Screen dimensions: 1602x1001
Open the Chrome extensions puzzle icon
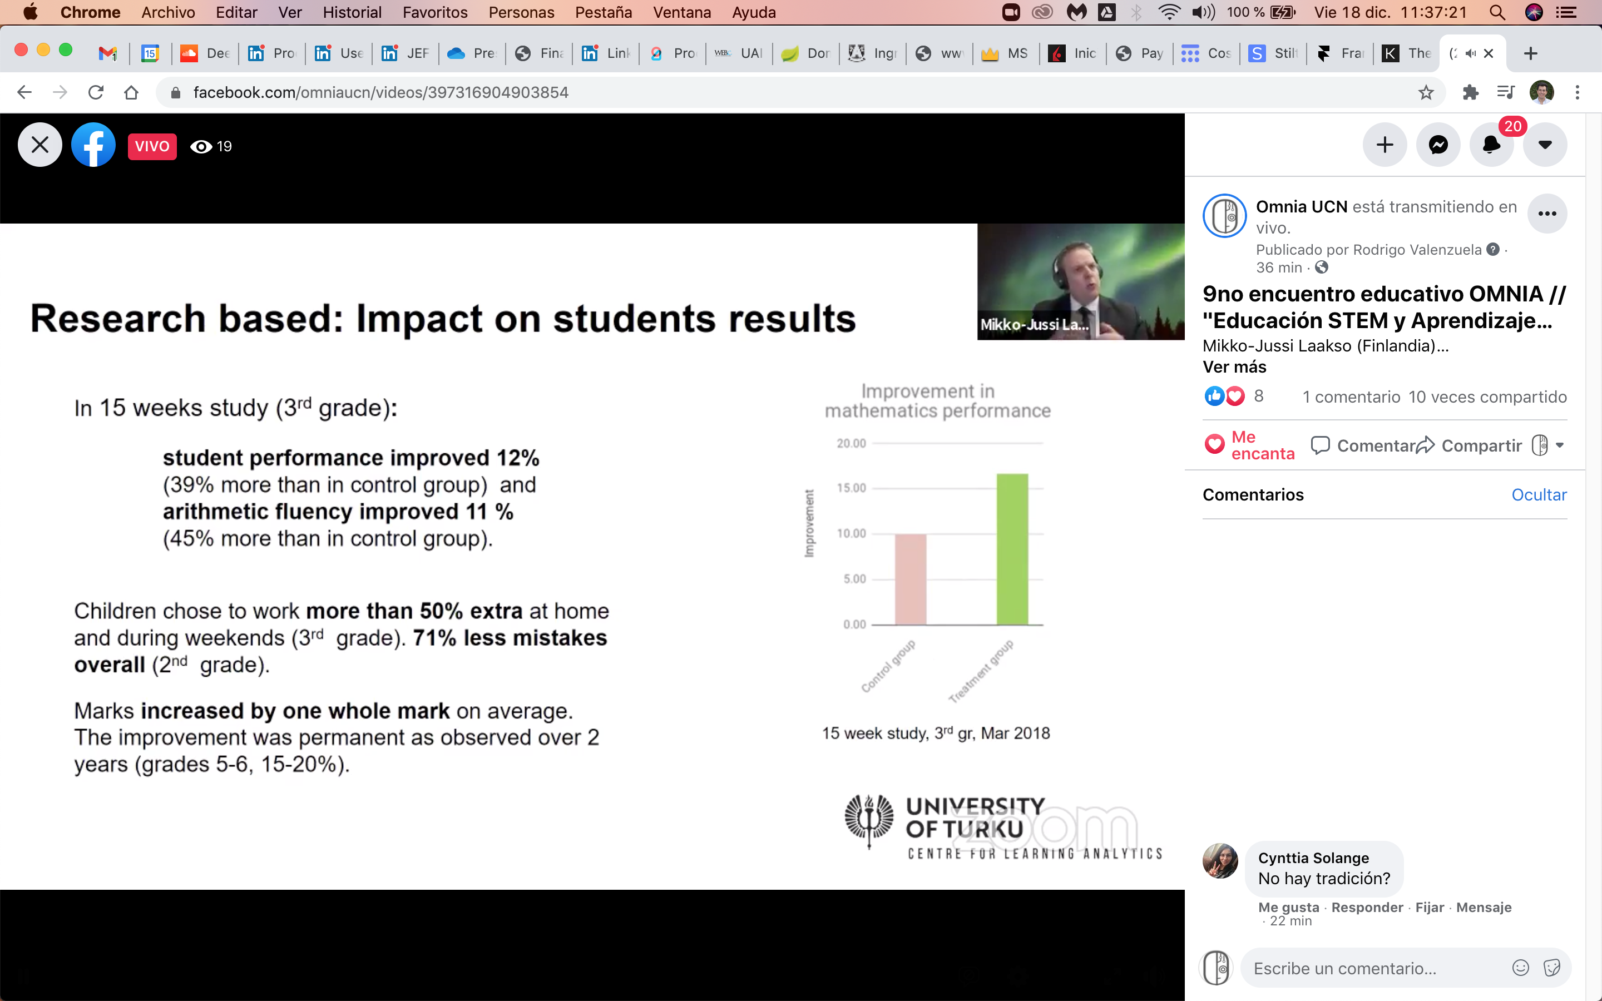(1470, 93)
